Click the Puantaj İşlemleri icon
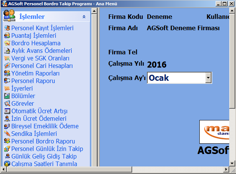The width and height of the screenshot is (236, 174). pyautogui.click(x=7, y=35)
